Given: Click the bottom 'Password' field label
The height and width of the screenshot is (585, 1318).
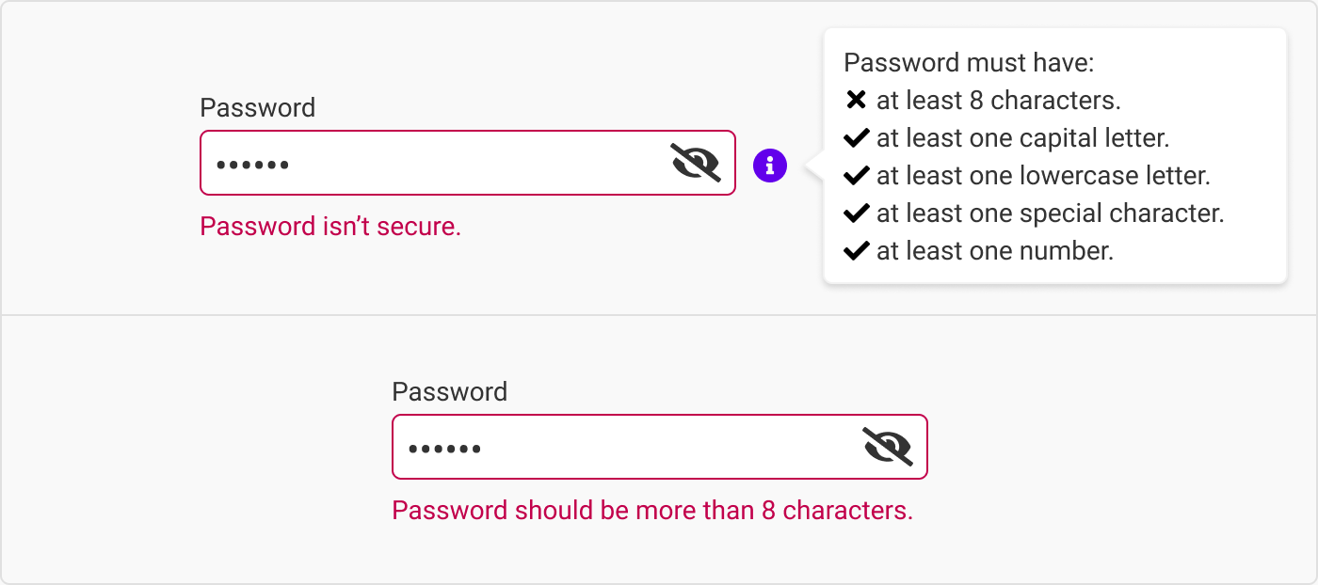Looking at the screenshot, I should click(x=449, y=391).
